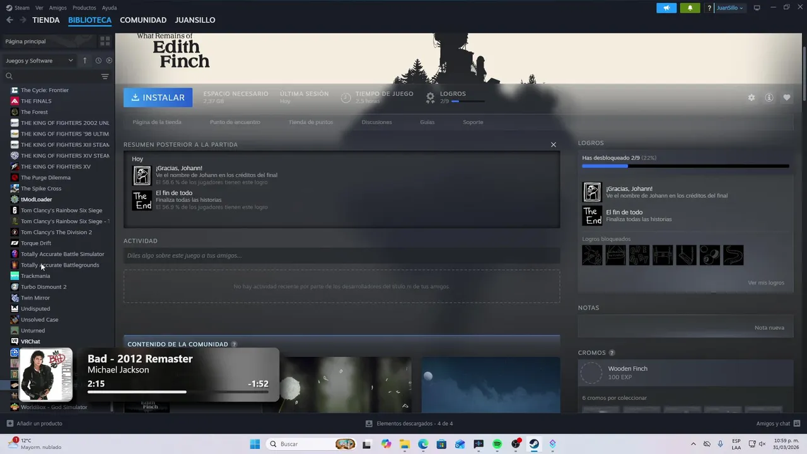Click the achievements progress bar 2/9
This screenshot has width=807, height=454.
tap(685, 166)
